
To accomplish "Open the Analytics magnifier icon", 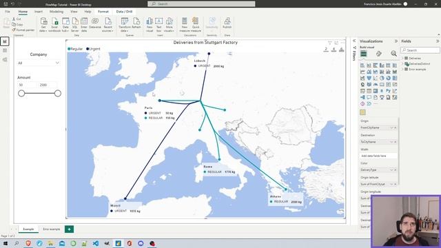I will 393,54.
